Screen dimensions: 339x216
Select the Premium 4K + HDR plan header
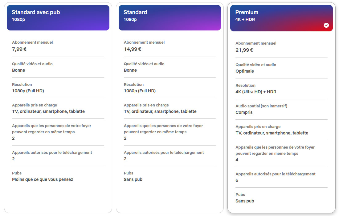pyautogui.click(x=281, y=18)
